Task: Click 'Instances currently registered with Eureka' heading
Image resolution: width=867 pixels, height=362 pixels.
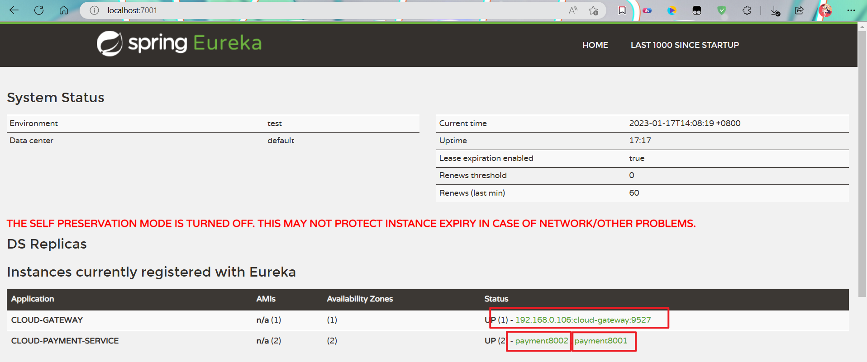Action: pos(152,272)
